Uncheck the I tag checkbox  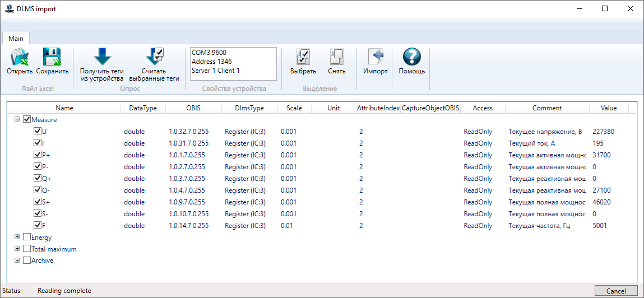pos(38,143)
